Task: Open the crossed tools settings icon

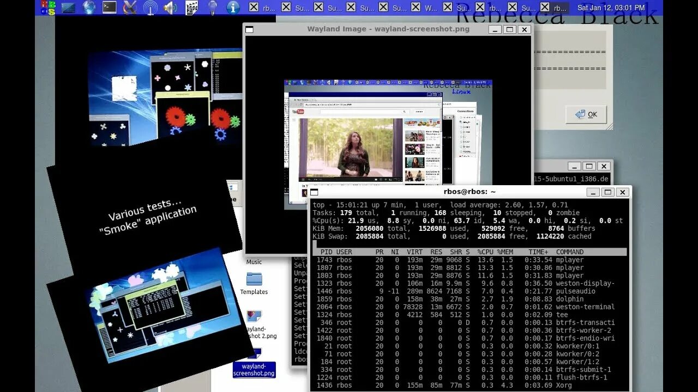Action: point(130,8)
